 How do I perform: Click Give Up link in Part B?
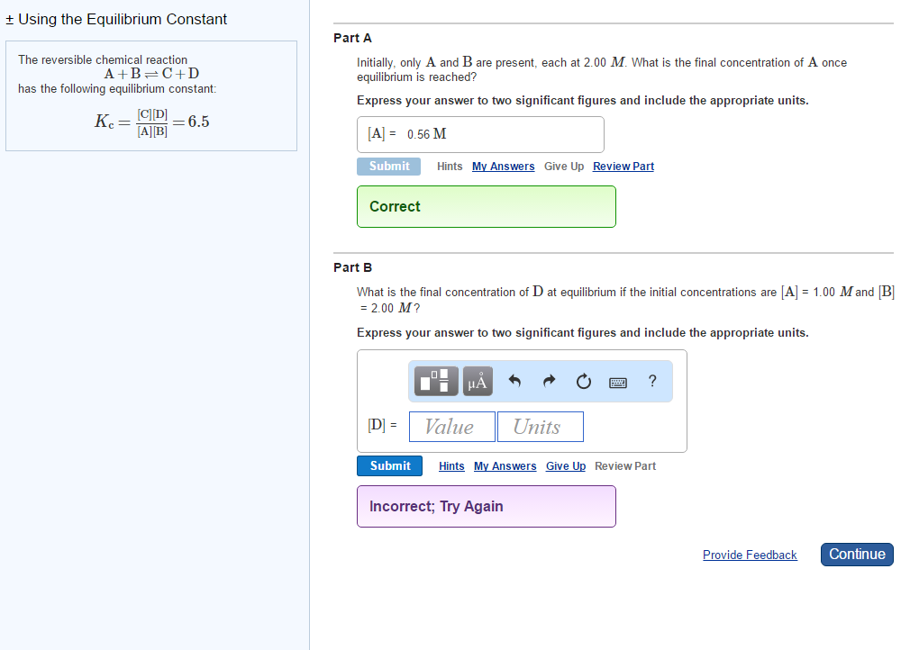click(566, 466)
